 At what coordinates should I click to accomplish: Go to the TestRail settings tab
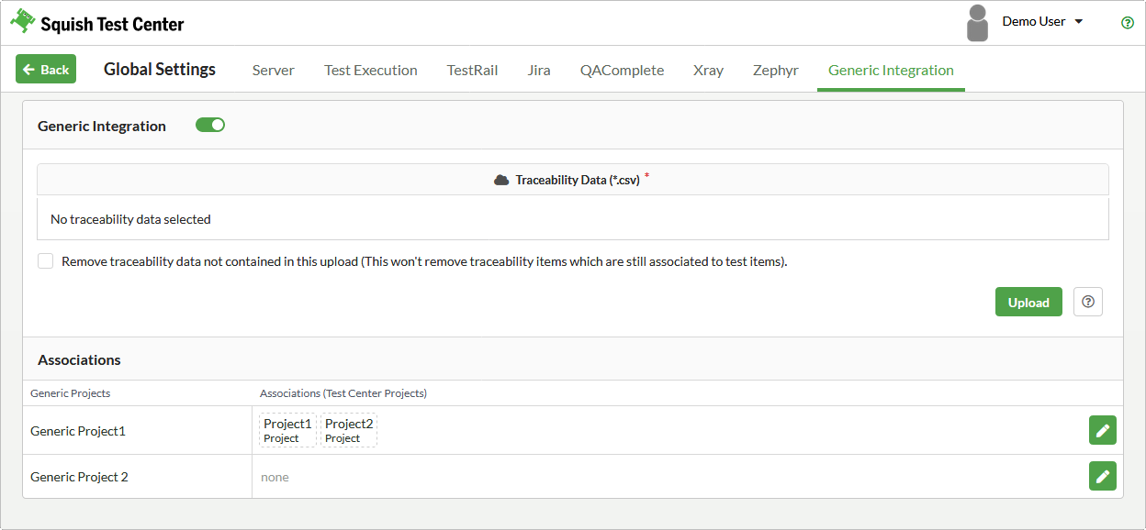coord(472,71)
